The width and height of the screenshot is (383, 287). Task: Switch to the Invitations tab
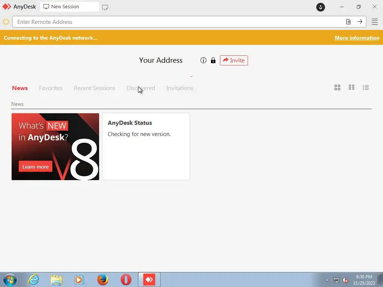(180, 88)
